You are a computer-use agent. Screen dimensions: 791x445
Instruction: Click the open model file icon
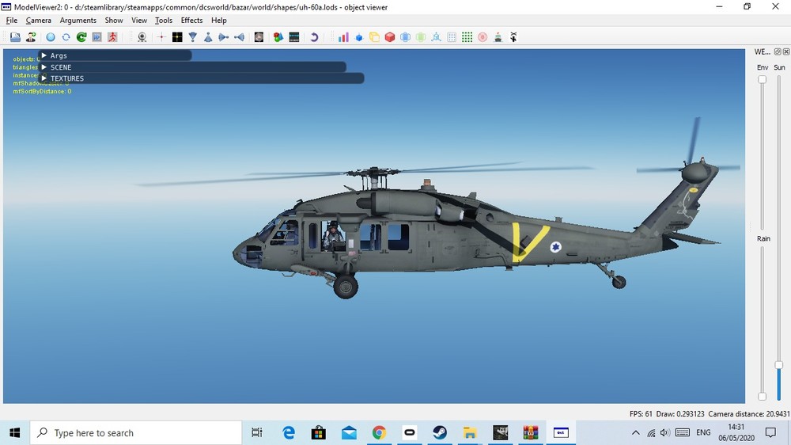[x=15, y=37]
